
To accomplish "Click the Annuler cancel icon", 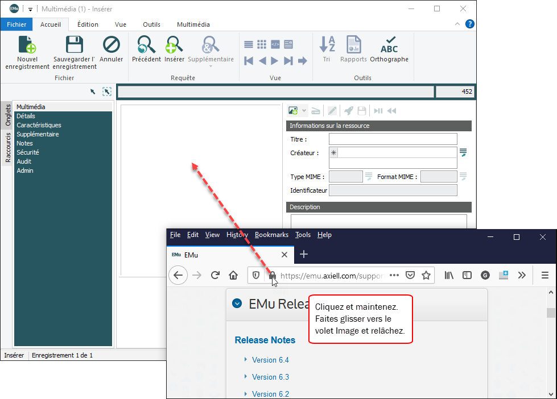I will coord(111,45).
